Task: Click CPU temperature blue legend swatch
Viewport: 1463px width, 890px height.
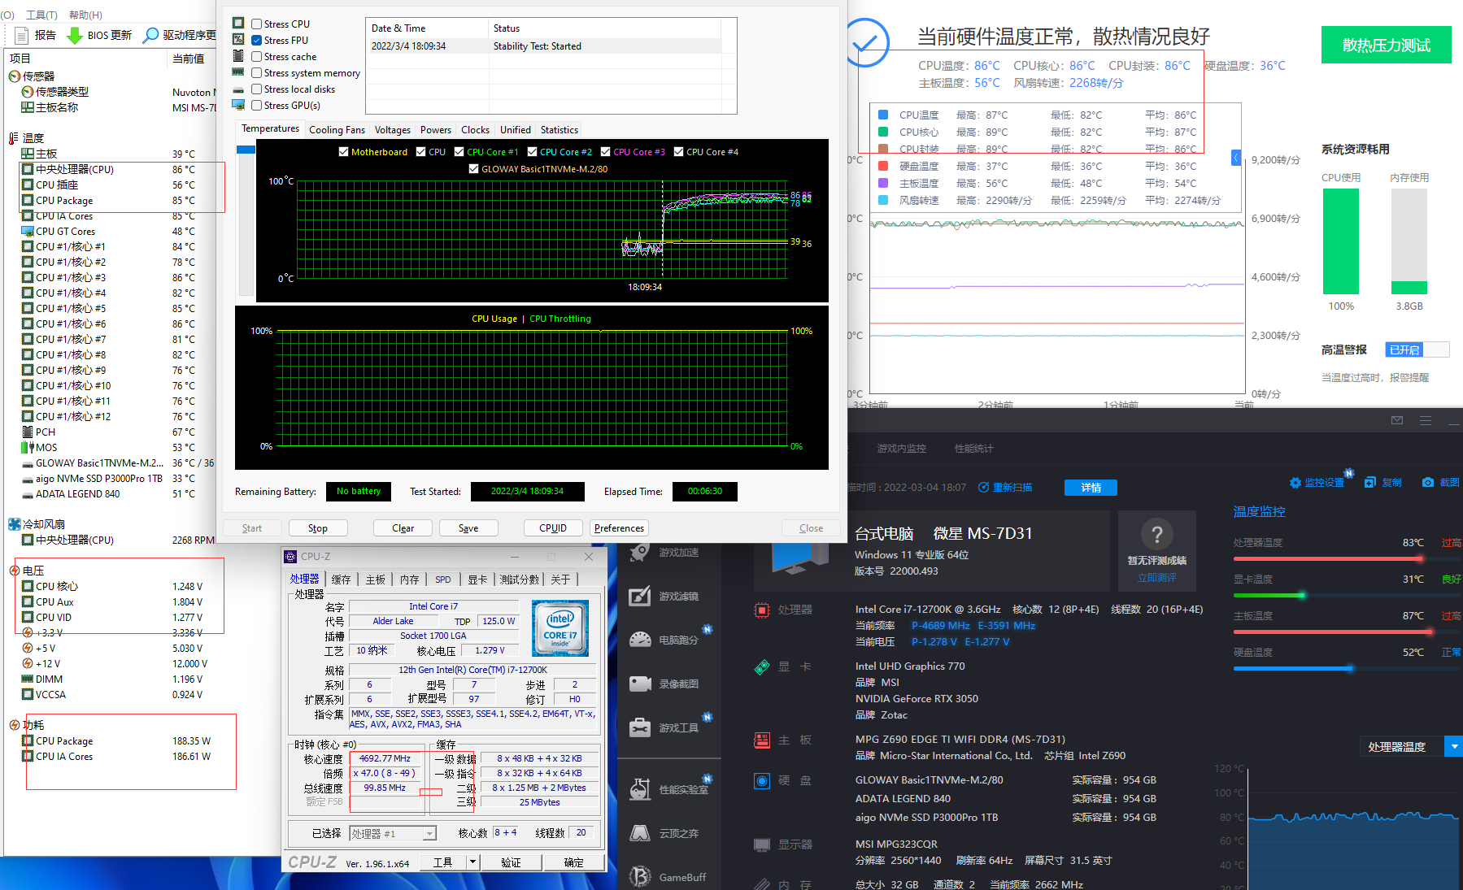Action: 883,115
